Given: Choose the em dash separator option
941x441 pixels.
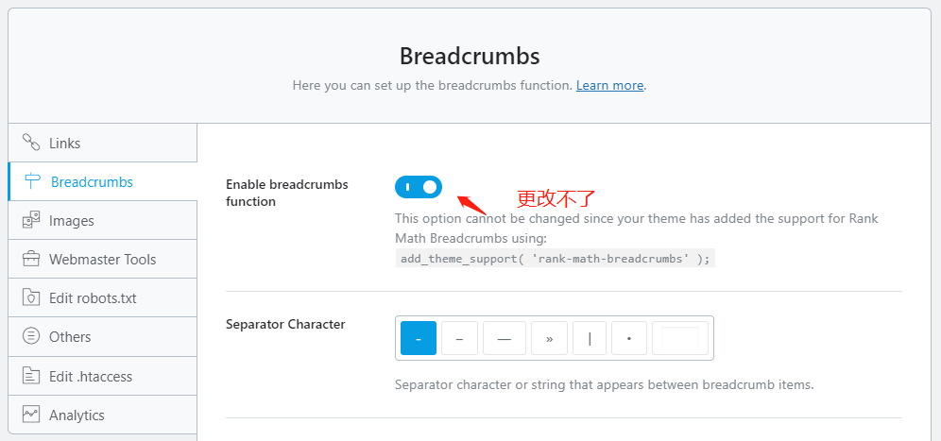Looking at the screenshot, I should (505, 338).
